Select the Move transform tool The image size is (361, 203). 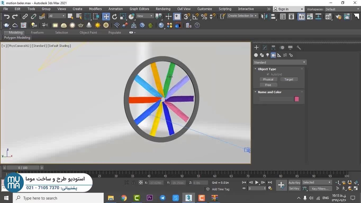(106, 17)
